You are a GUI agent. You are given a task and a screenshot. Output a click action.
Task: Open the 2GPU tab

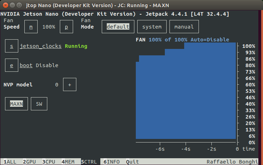29,162
